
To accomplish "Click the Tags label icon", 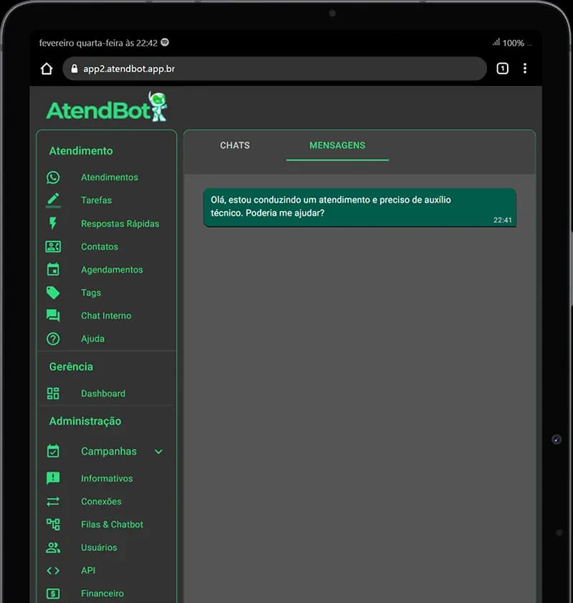I will pyautogui.click(x=53, y=293).
